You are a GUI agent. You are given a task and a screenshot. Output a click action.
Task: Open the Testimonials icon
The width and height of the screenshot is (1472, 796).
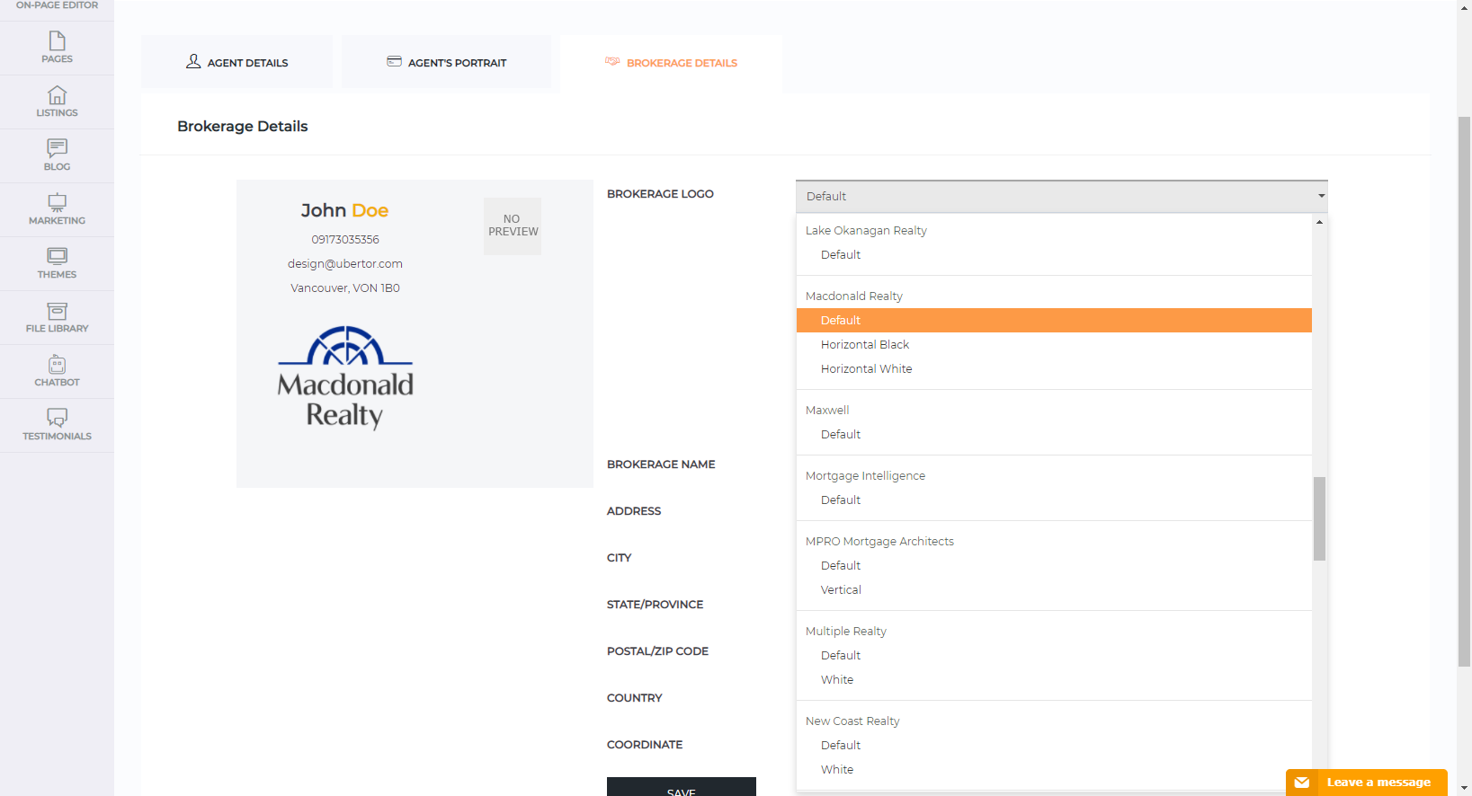[x=57, y=418]
